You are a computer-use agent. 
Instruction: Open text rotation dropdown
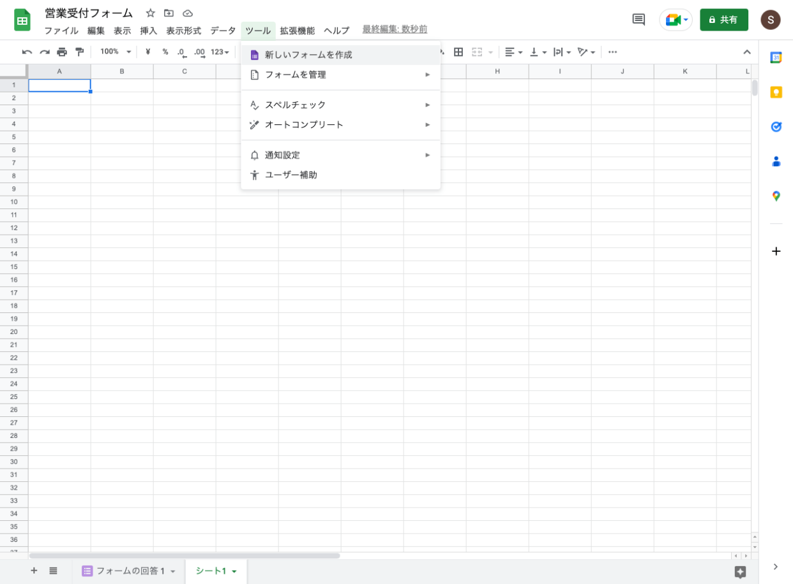click(x=586, y=52)
